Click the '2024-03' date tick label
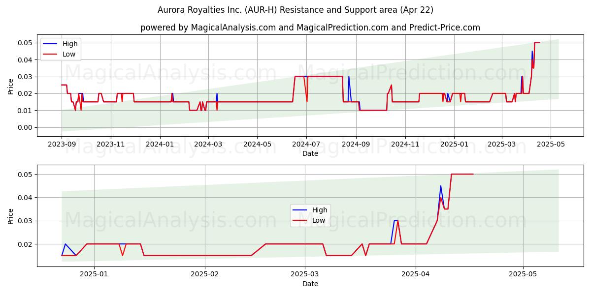 pos(208,145)
